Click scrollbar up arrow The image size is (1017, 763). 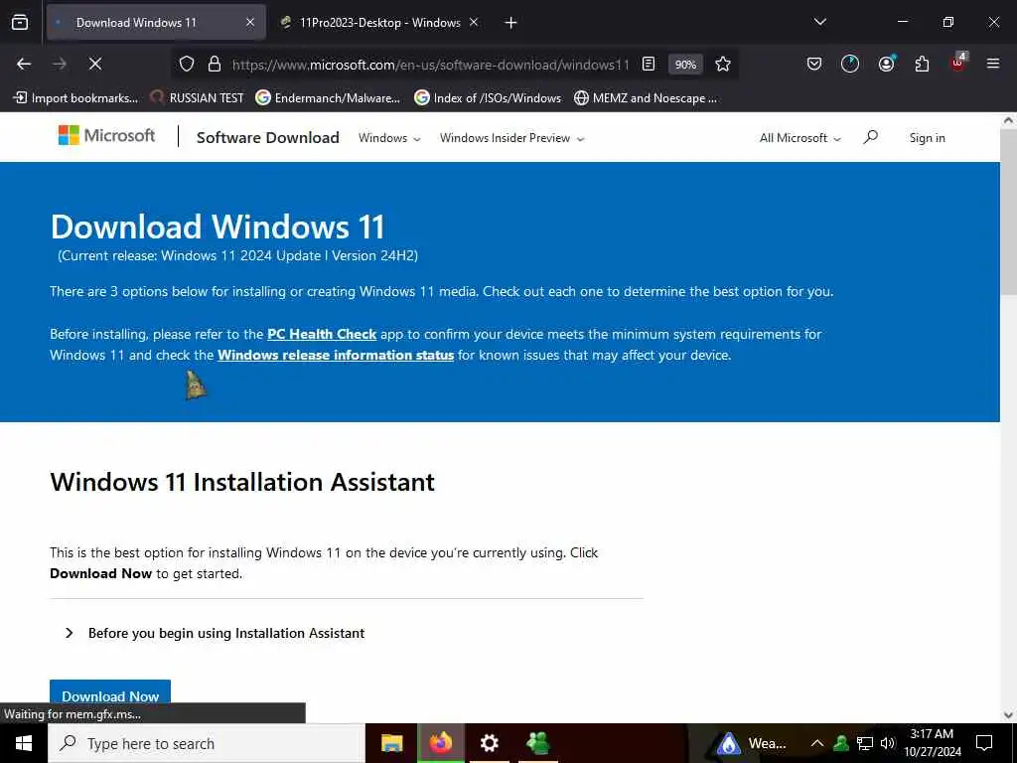point(1008,120)
